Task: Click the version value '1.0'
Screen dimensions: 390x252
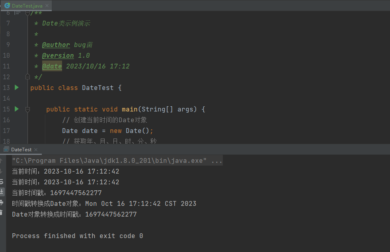Action: pos(84,55)
